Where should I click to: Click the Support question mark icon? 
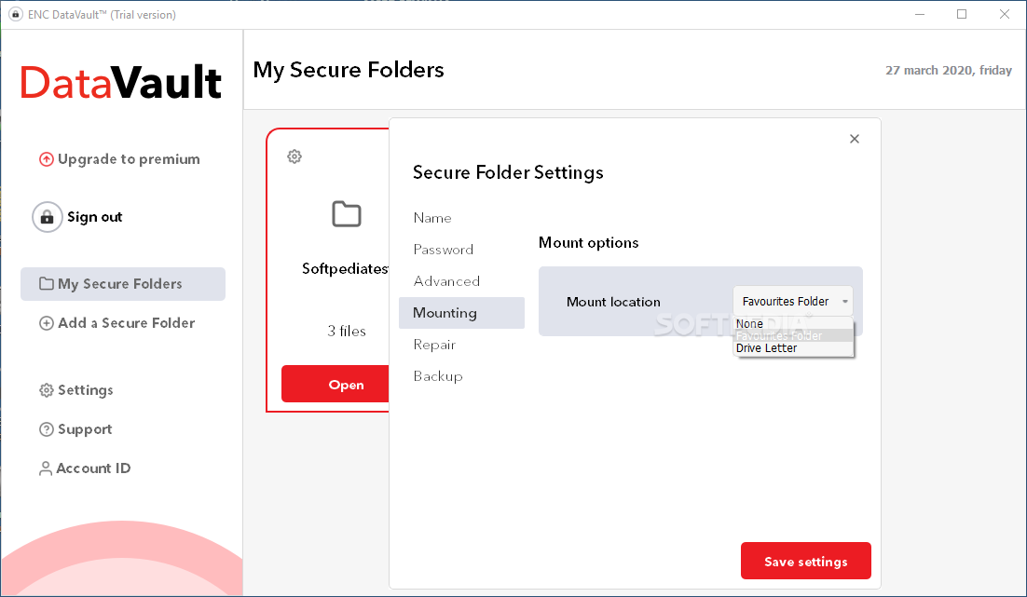coord(47,429)
